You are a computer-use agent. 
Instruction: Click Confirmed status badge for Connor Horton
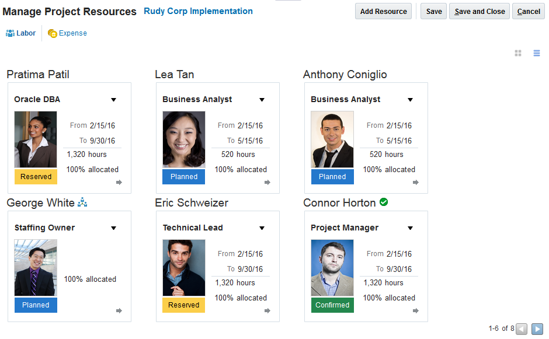click(332, 305)
